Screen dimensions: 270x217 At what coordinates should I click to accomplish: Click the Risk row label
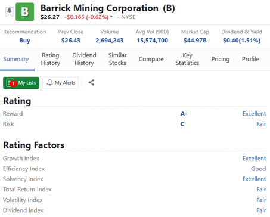pos(8,124)
